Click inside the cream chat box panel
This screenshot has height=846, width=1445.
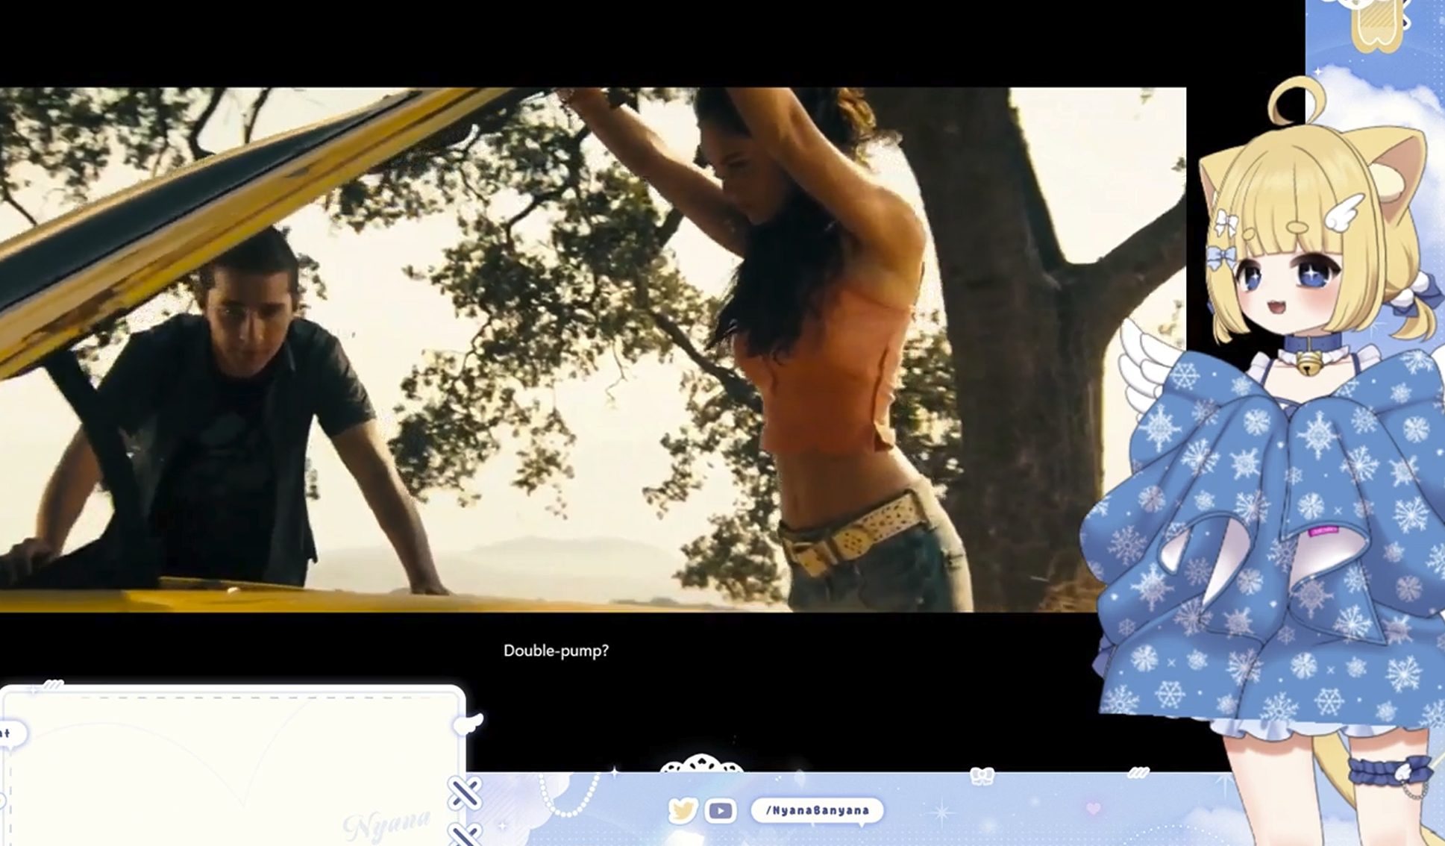click(x=233, y=765)
